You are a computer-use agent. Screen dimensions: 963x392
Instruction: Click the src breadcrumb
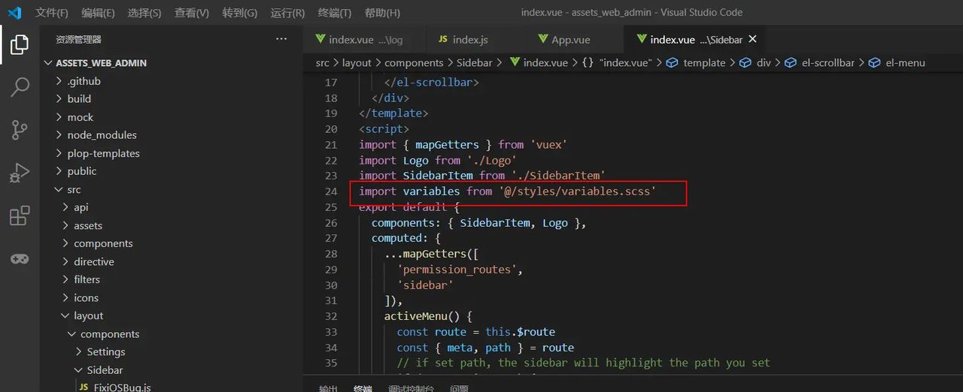[x=322, y=63]
